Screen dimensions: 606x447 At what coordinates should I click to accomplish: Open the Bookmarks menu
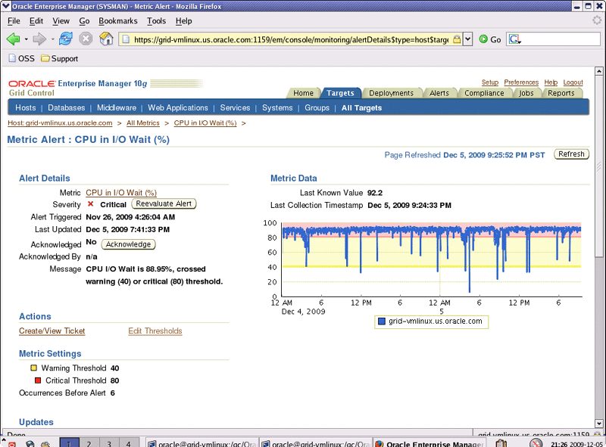click(x=118, y=21)
